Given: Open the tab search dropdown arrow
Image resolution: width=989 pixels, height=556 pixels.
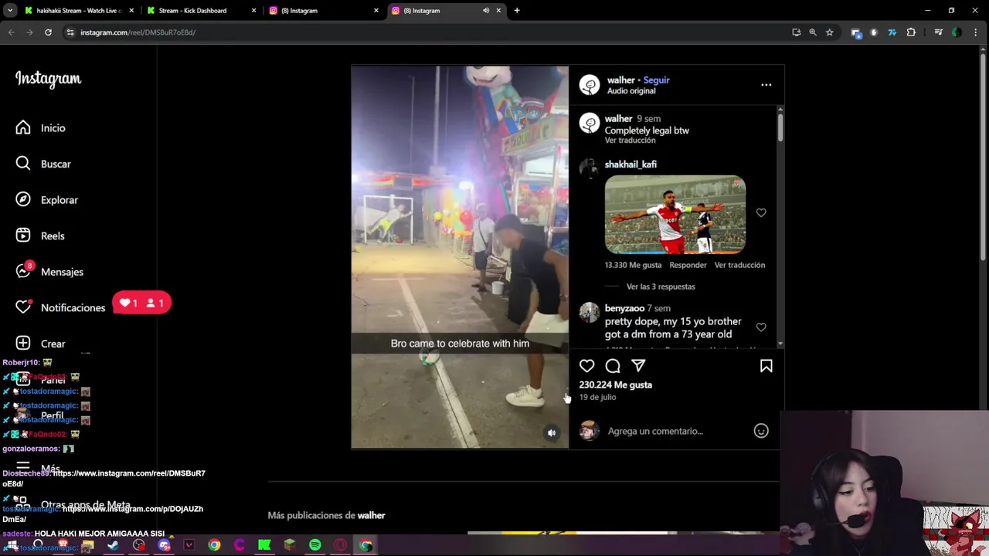Looking at the screenshot, I should (x=10, y=11).
